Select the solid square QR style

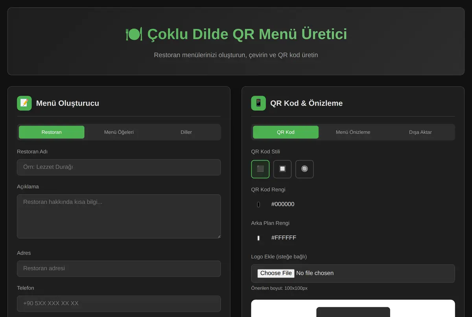260,169
